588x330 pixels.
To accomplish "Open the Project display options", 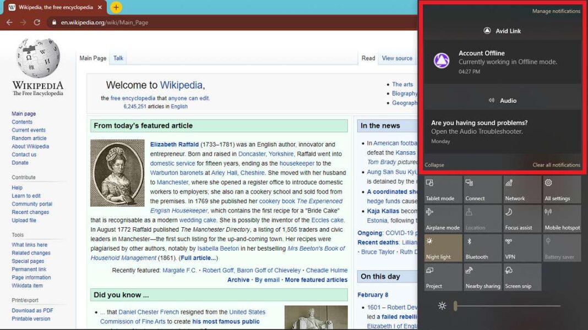I will 443,277.
